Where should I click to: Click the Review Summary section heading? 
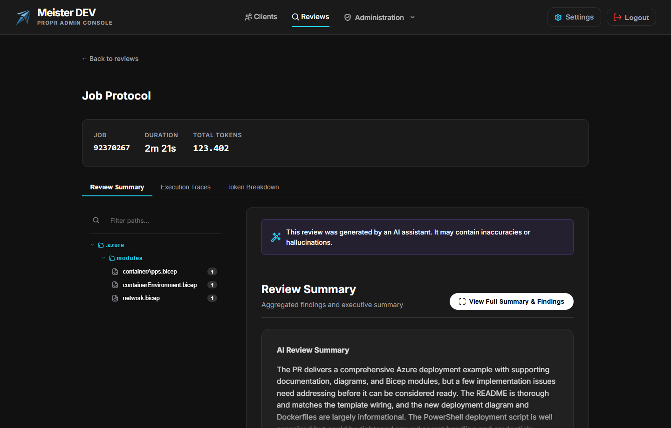(308, 289)
